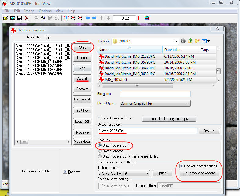Click the File name input field
The height and width of the screenshot is (196, 240).
click(x=155, y=94)
